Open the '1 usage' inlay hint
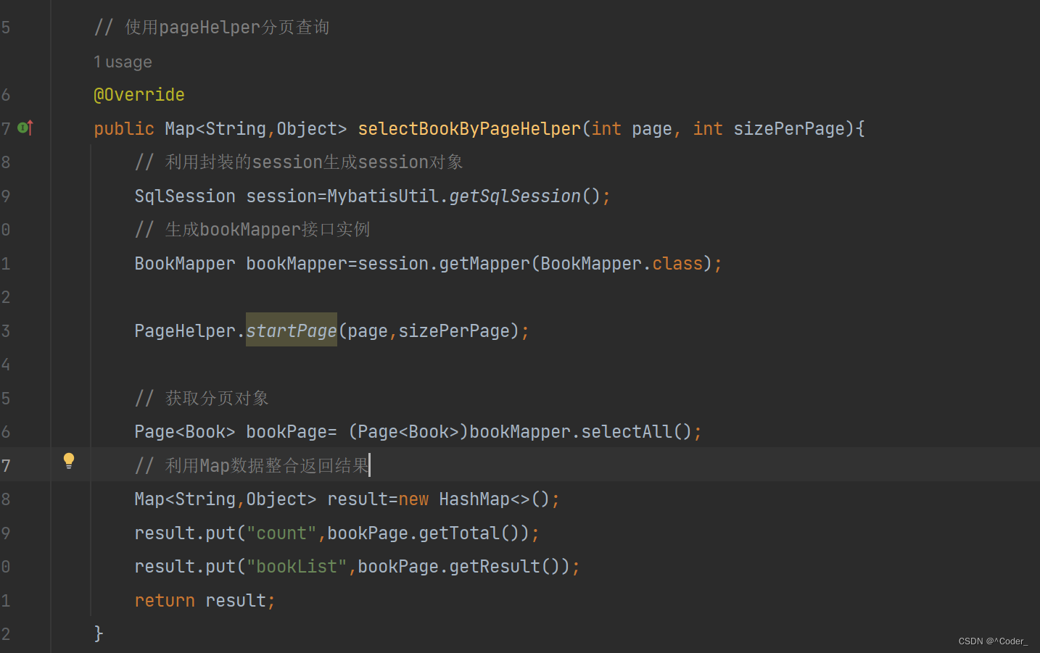This screenshot has width=1040, height=653. tap(123, 62)
